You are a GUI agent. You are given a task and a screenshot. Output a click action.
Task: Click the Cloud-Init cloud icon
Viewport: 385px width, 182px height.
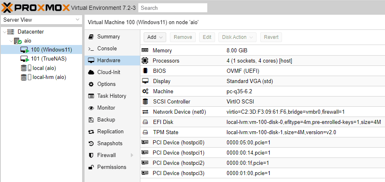tap(91, 72)
